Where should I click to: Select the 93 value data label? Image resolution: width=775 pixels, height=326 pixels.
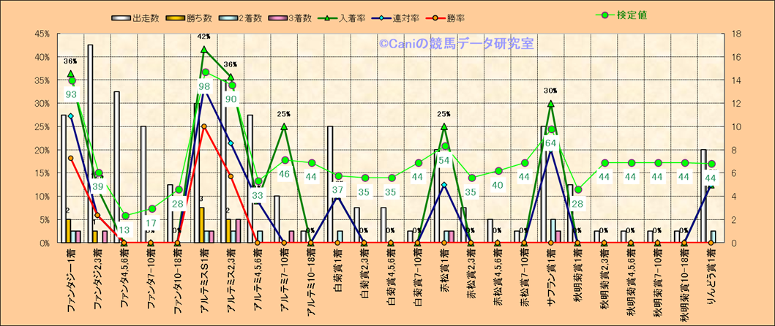point(72,94)
